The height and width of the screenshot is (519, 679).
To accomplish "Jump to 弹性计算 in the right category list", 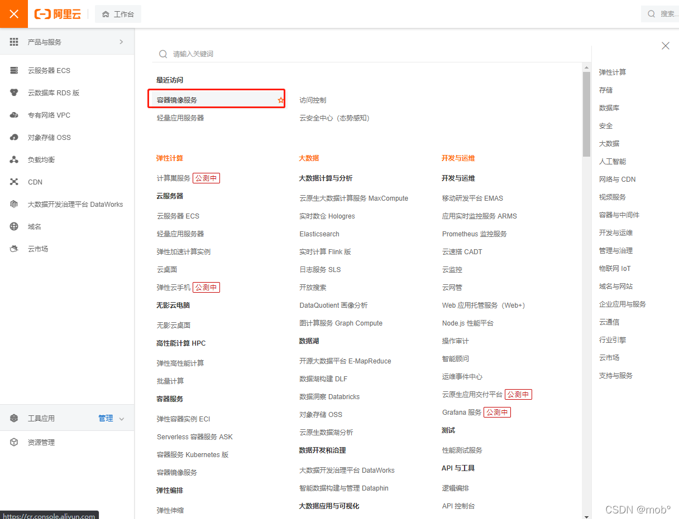I will [x=613, y=72].
